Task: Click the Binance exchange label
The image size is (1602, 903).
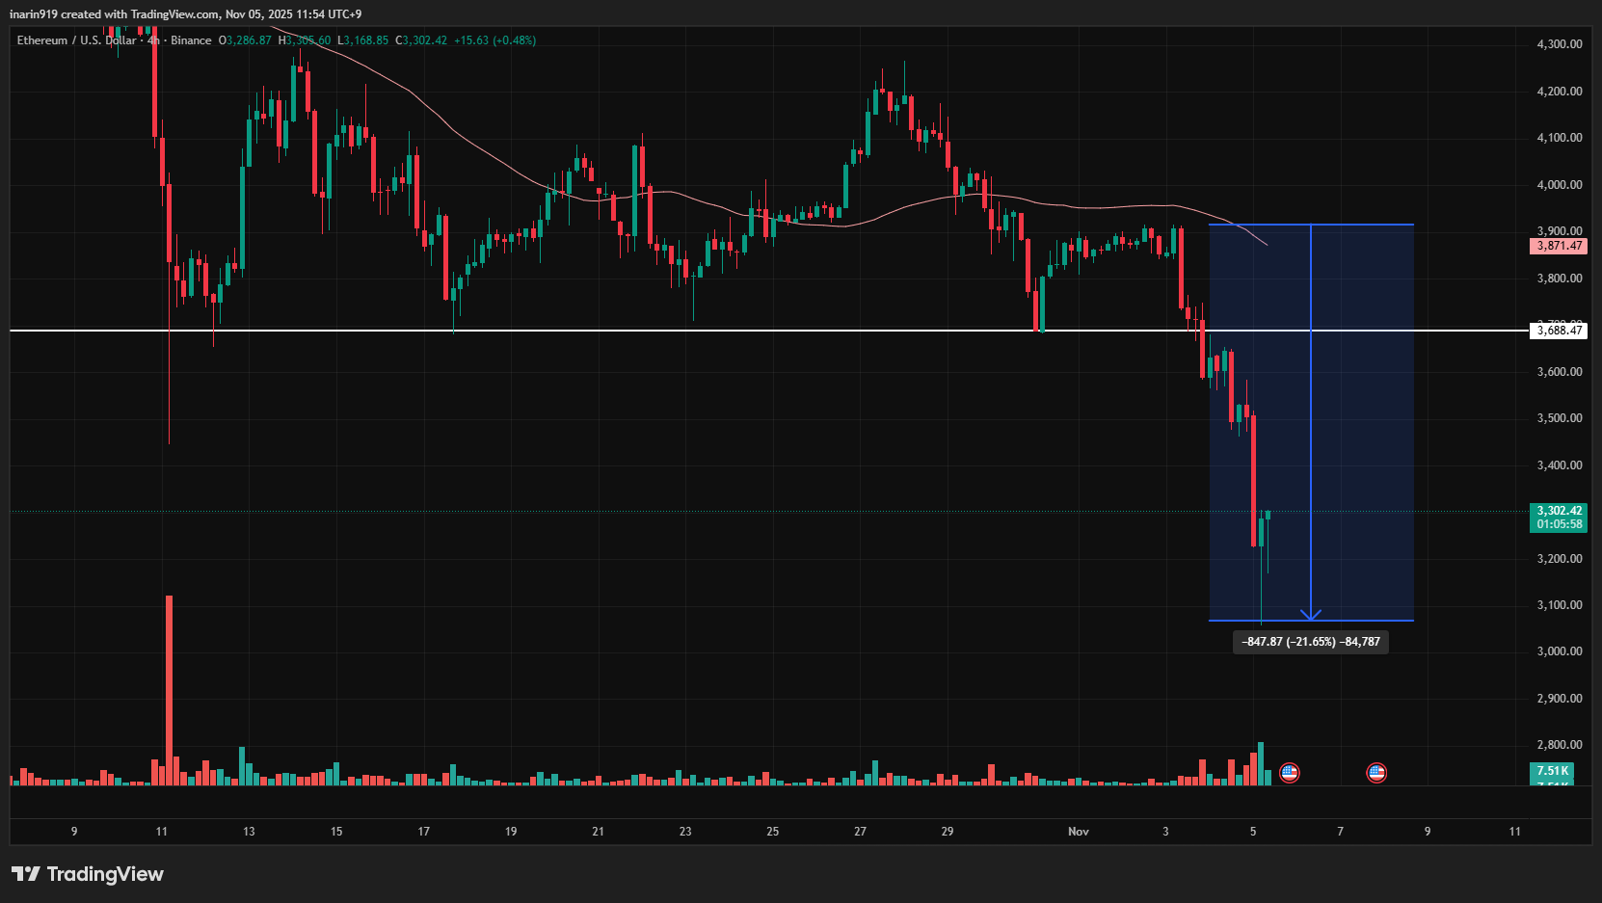Action: pyautogui.click(x=189, y=40)
